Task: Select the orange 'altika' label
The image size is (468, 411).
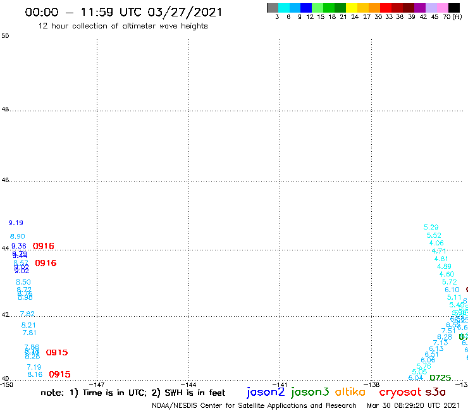Action: pyautogui.click(x=350, y=392)
